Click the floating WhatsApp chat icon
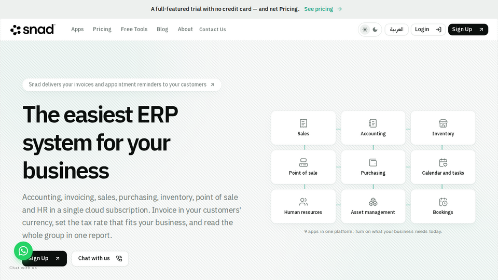The height and width of the screenshot is (280, 498). (x=23, y=251)
